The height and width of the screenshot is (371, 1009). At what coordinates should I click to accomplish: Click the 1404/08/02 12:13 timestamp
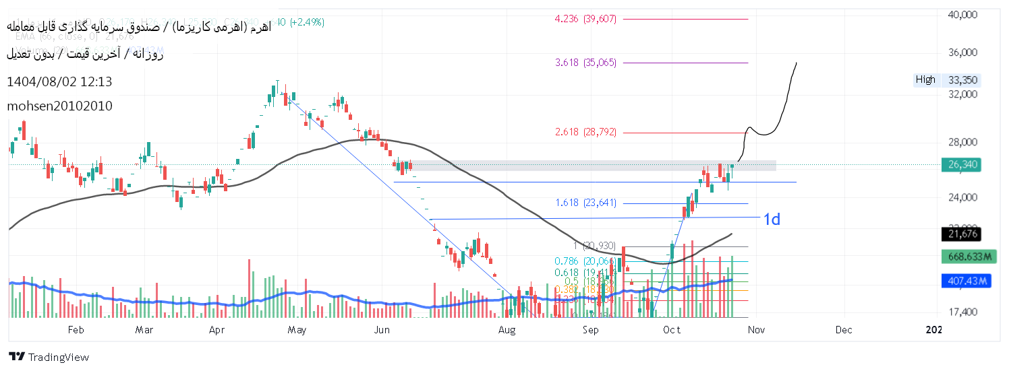click(x=59, y=82)
